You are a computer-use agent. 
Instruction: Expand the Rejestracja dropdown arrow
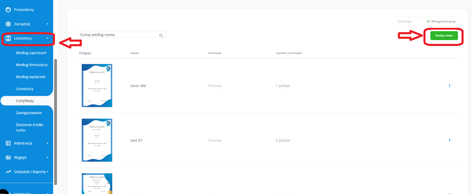tap(48, 143)
